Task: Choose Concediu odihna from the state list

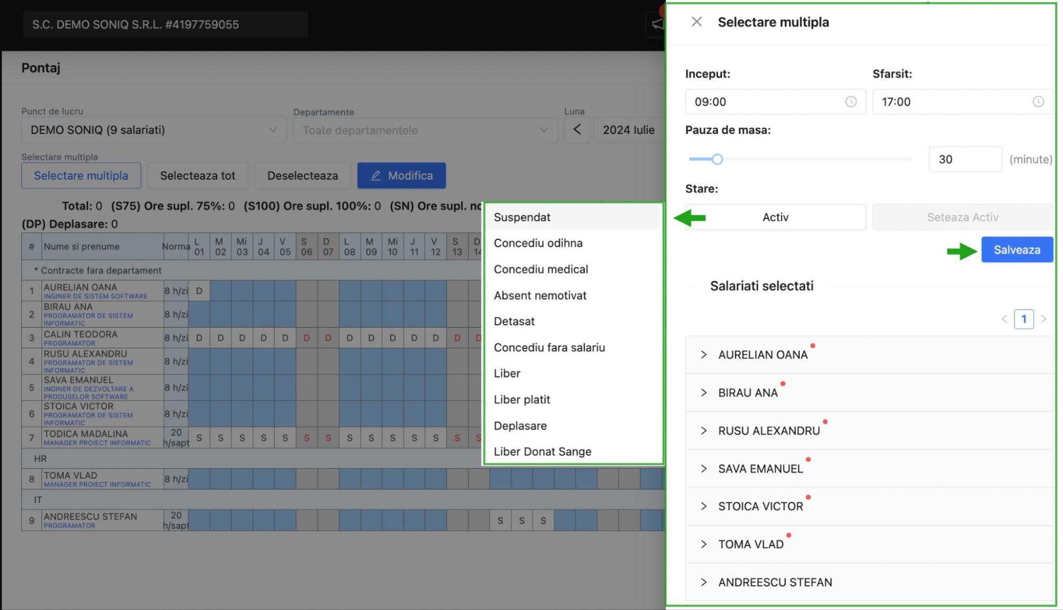Action: pos(573,243)
